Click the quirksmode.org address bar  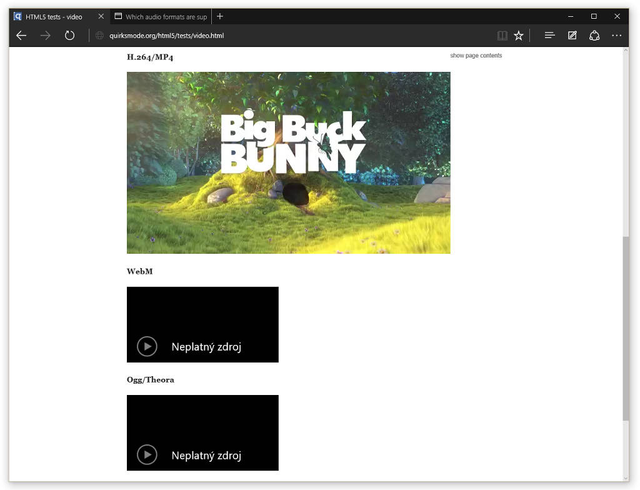point(166,36)
